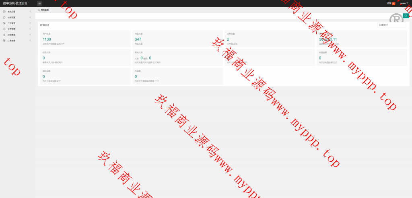Open the admin user dropdown
The width and height of the screenshot is (412, 198).
pyautogui.click(x=404, y=3)
